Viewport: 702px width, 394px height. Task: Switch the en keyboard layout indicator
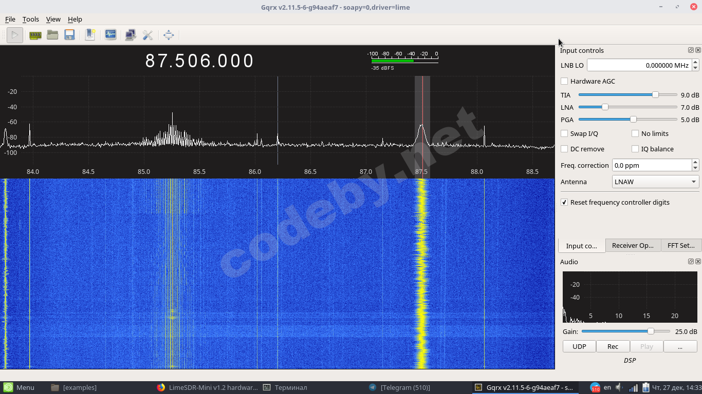(x=607, y=387)
